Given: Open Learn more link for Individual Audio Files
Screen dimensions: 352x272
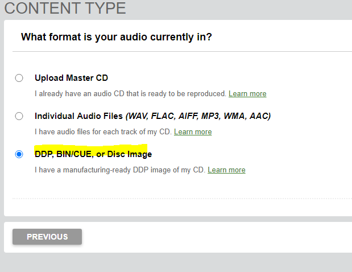Looking at the screenshot, I should click(193, 131).
